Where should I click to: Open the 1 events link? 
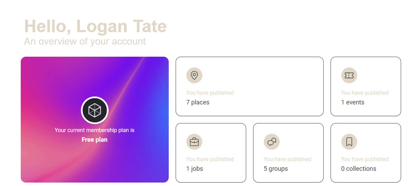click(x=353, y=102)
